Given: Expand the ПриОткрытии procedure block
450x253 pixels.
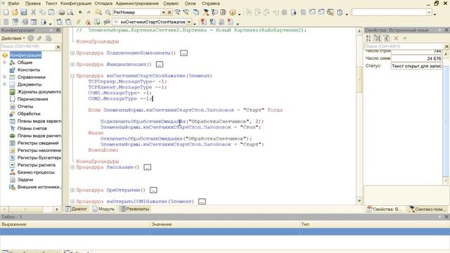Looking at the screenshot, I should pos(72,190).
